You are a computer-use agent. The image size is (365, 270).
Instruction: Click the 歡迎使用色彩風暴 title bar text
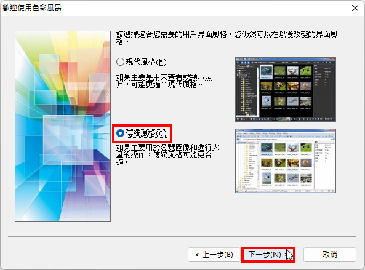(x=32, y=8)
